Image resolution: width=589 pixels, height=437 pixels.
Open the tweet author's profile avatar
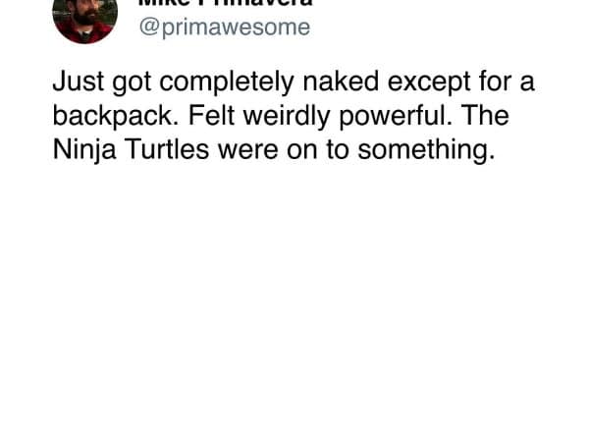84,18
